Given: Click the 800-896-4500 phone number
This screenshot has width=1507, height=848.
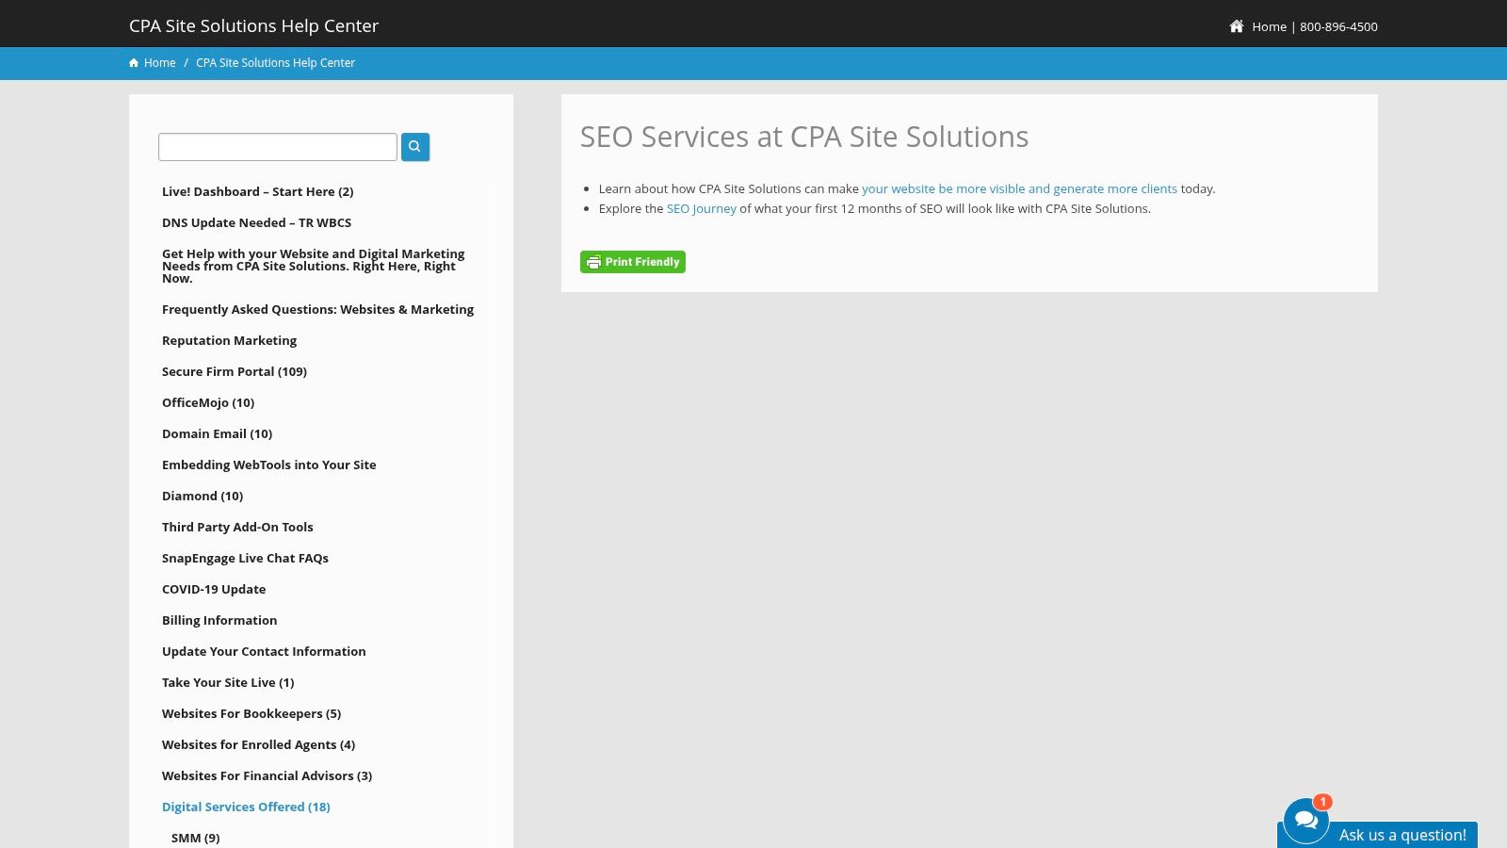Looking at the screenshot, I should point(1338,26).
